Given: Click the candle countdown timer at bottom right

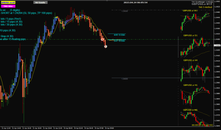Looking at the screenshot, I should (202, 125).
